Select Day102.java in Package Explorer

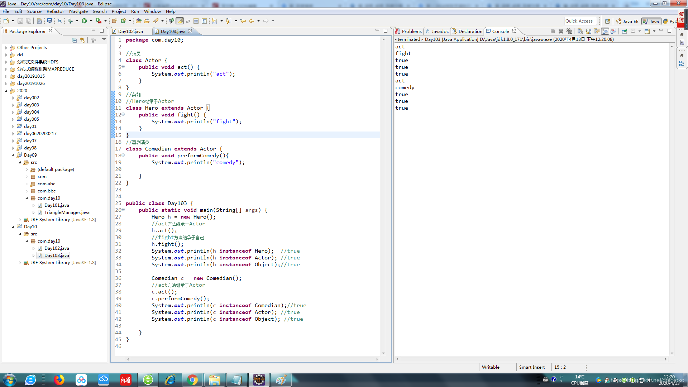coord(57,248)
